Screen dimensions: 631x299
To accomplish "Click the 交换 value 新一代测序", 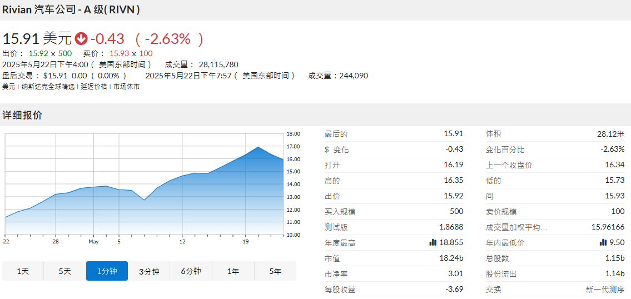I will point(605,290).
